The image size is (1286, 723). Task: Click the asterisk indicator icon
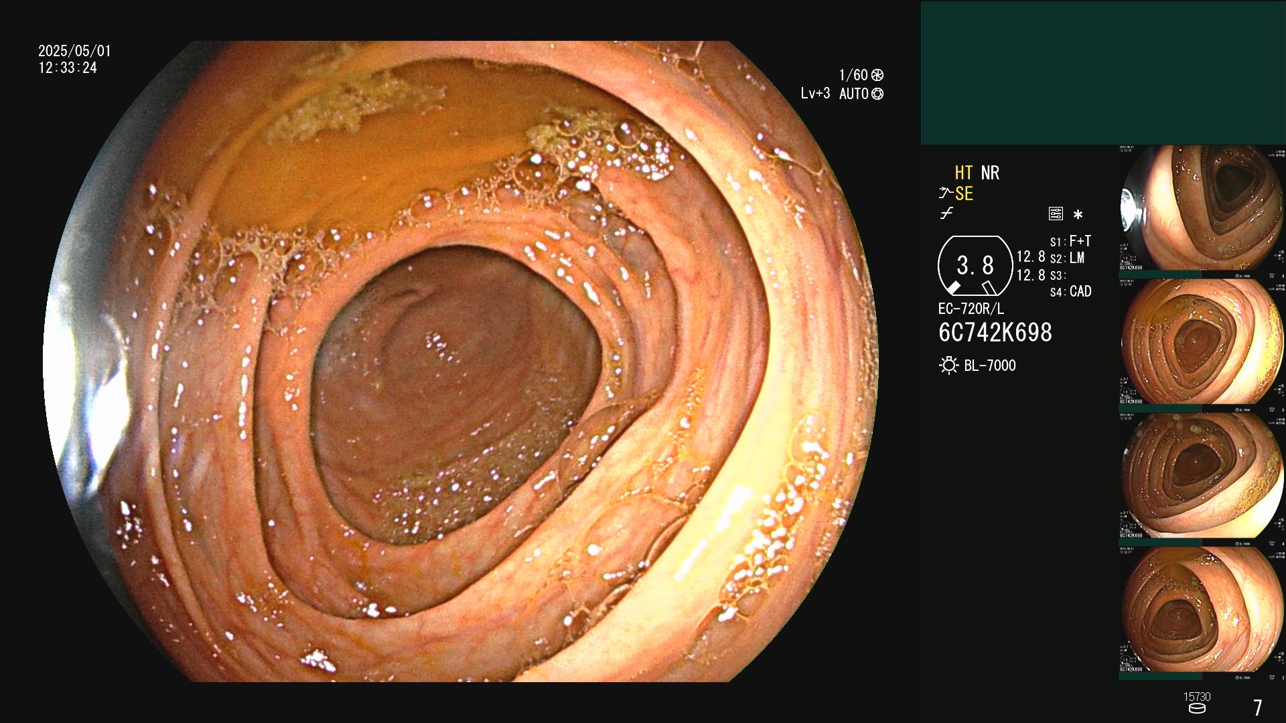pos(1078,214)
